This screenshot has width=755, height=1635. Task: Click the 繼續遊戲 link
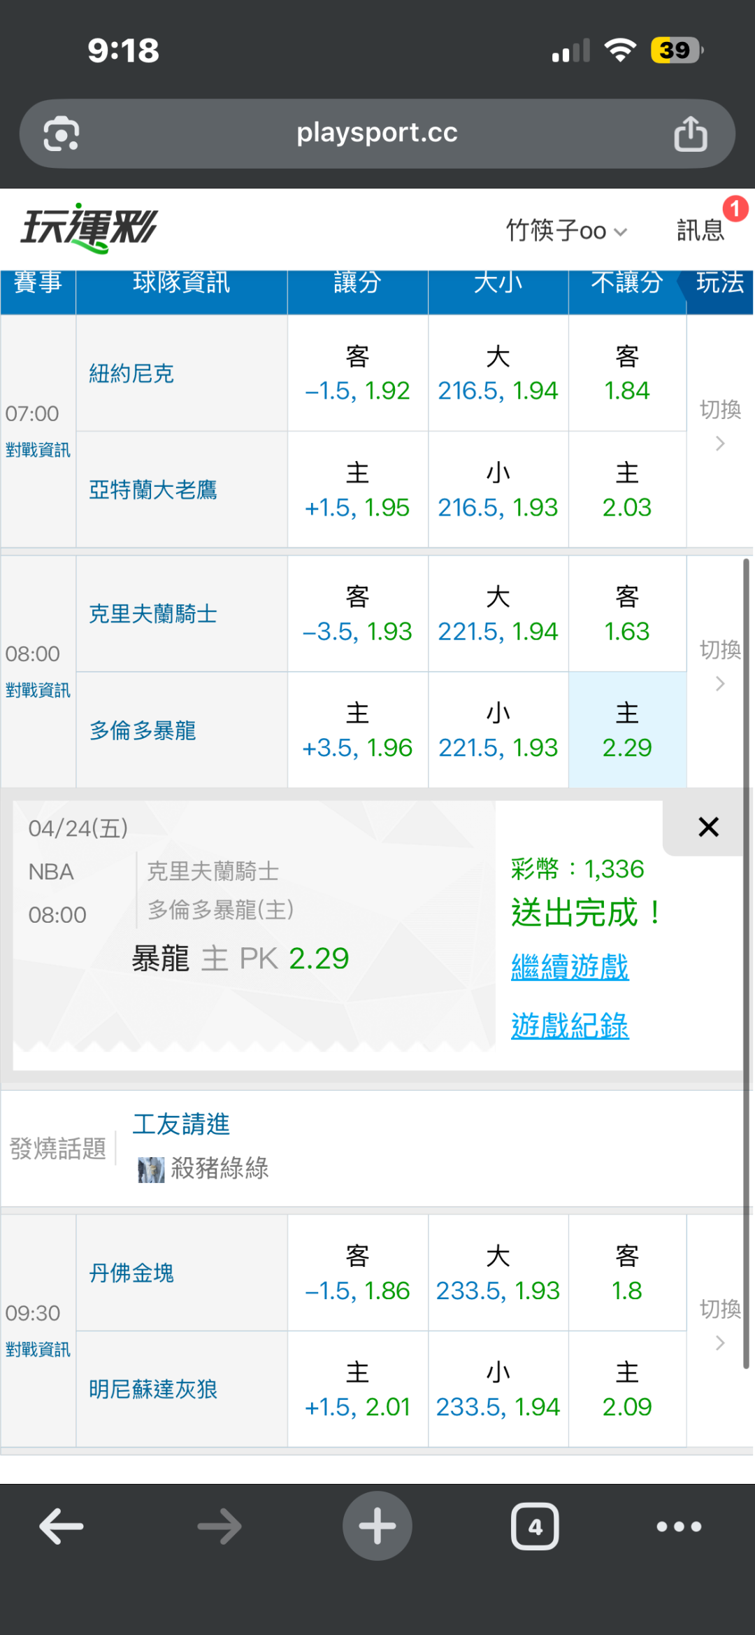tap(570, 968)
